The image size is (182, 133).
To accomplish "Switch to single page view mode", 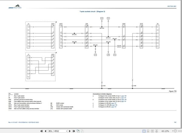I will (x=144, y=131).
